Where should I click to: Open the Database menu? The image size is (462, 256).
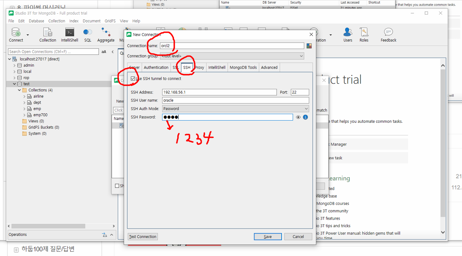coord(36,21)
